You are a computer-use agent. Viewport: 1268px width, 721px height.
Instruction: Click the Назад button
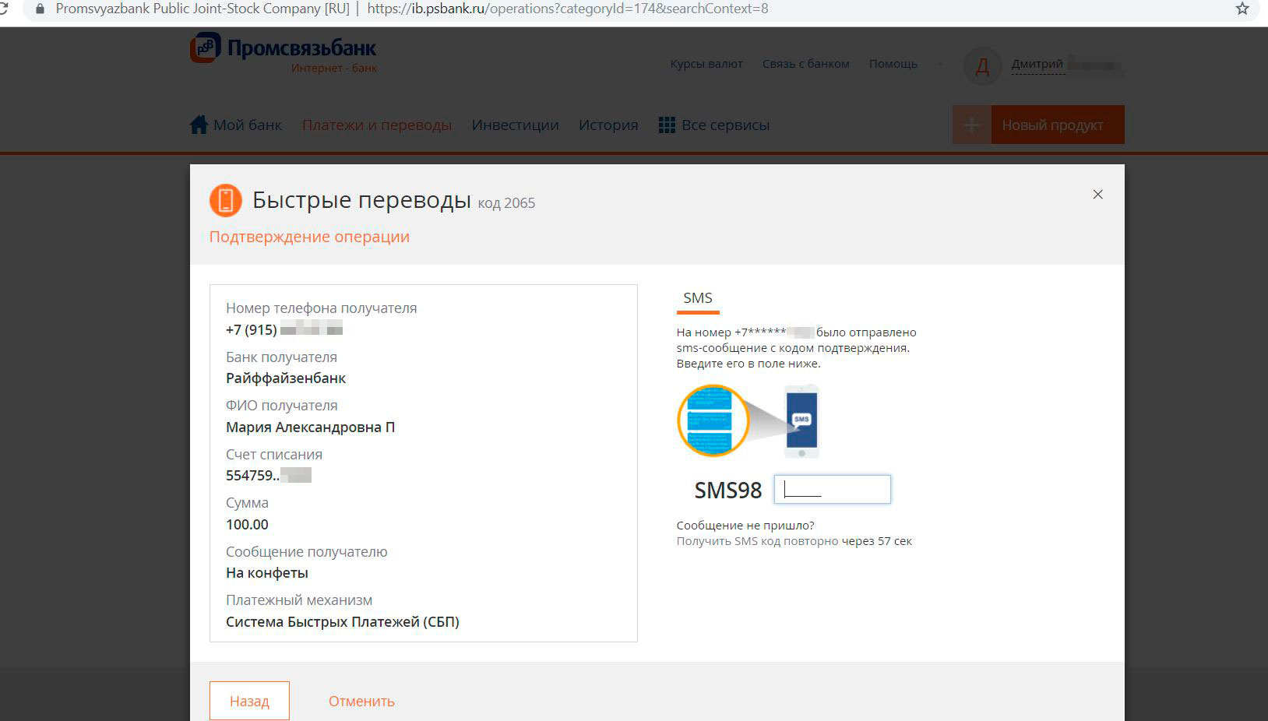coord(249,701)
